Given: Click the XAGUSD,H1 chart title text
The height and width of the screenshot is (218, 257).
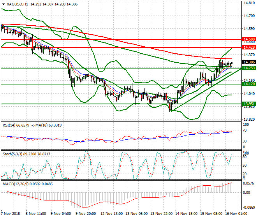Looking at the screenshot, I should [18, 4].
